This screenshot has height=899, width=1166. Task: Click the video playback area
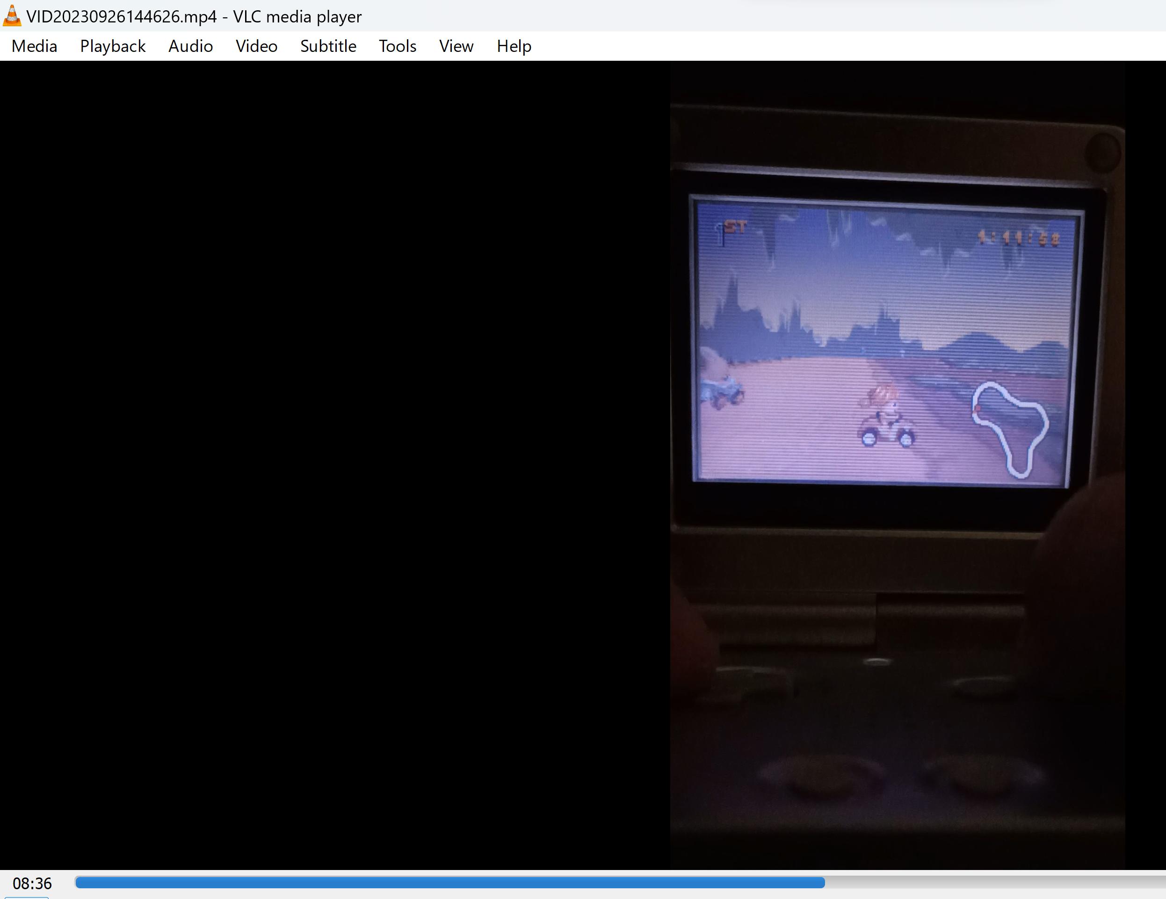click(x=583, y=465)
